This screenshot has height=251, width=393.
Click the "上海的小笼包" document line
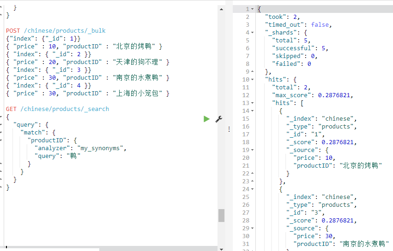(88, 93)
